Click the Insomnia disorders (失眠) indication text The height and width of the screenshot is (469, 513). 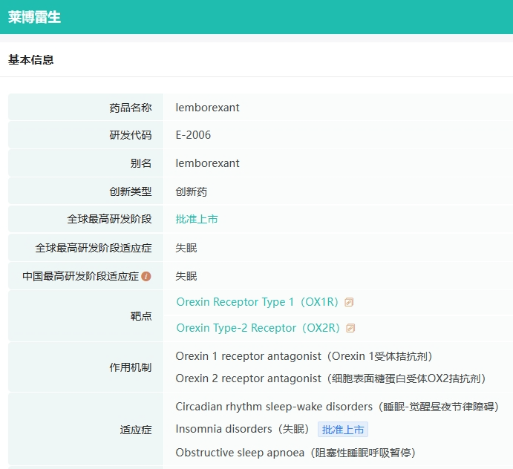(x=243, y=429)
